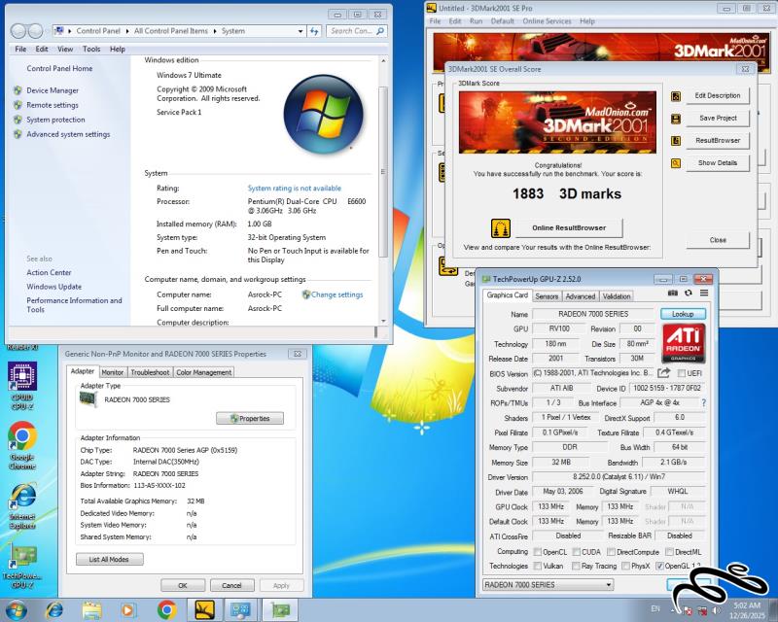This screenshot has height=622, width=778.
Task: Toggle the Vulkan checkbox
Action: 537,566
